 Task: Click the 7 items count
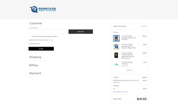(115, 32)
